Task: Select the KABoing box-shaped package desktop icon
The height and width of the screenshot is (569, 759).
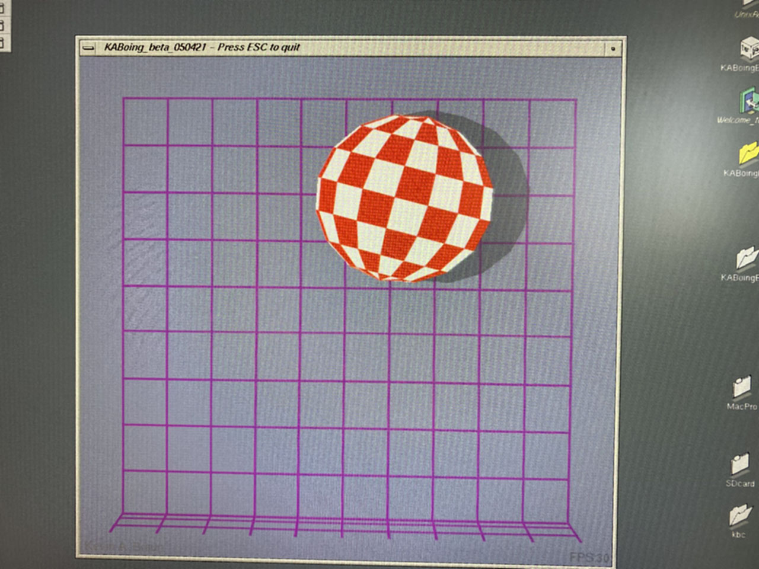Action: [x=749, y=49]
